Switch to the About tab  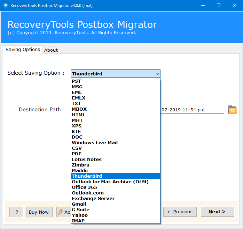(51, 50)
